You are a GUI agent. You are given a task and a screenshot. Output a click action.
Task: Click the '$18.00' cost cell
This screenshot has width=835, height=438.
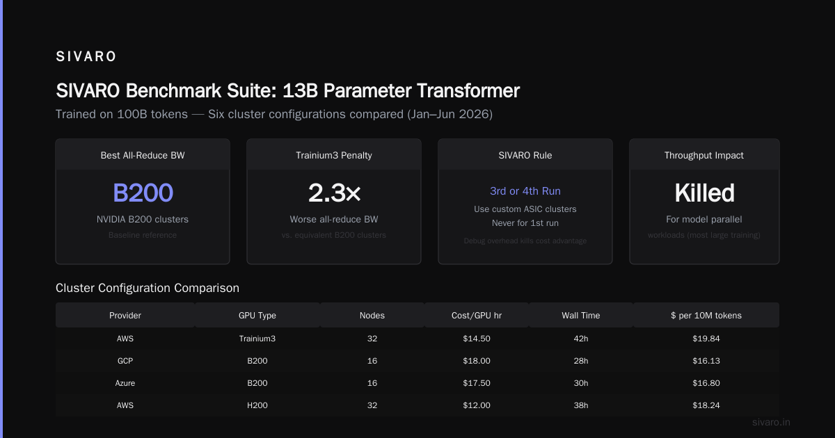[477, 361]
